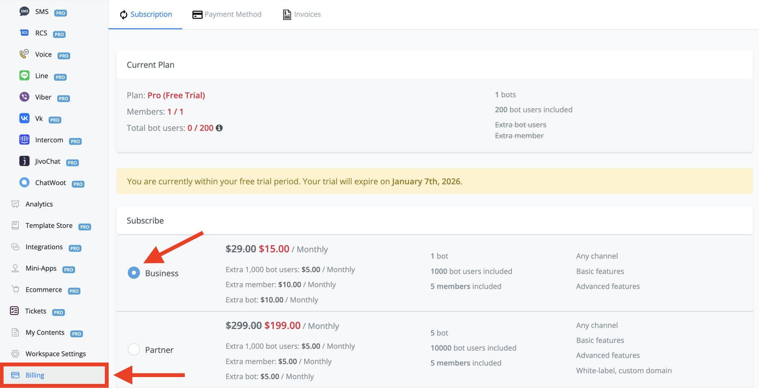759x388 pixels.
Task: Switch to the Subscription tab
Action: 145,15
